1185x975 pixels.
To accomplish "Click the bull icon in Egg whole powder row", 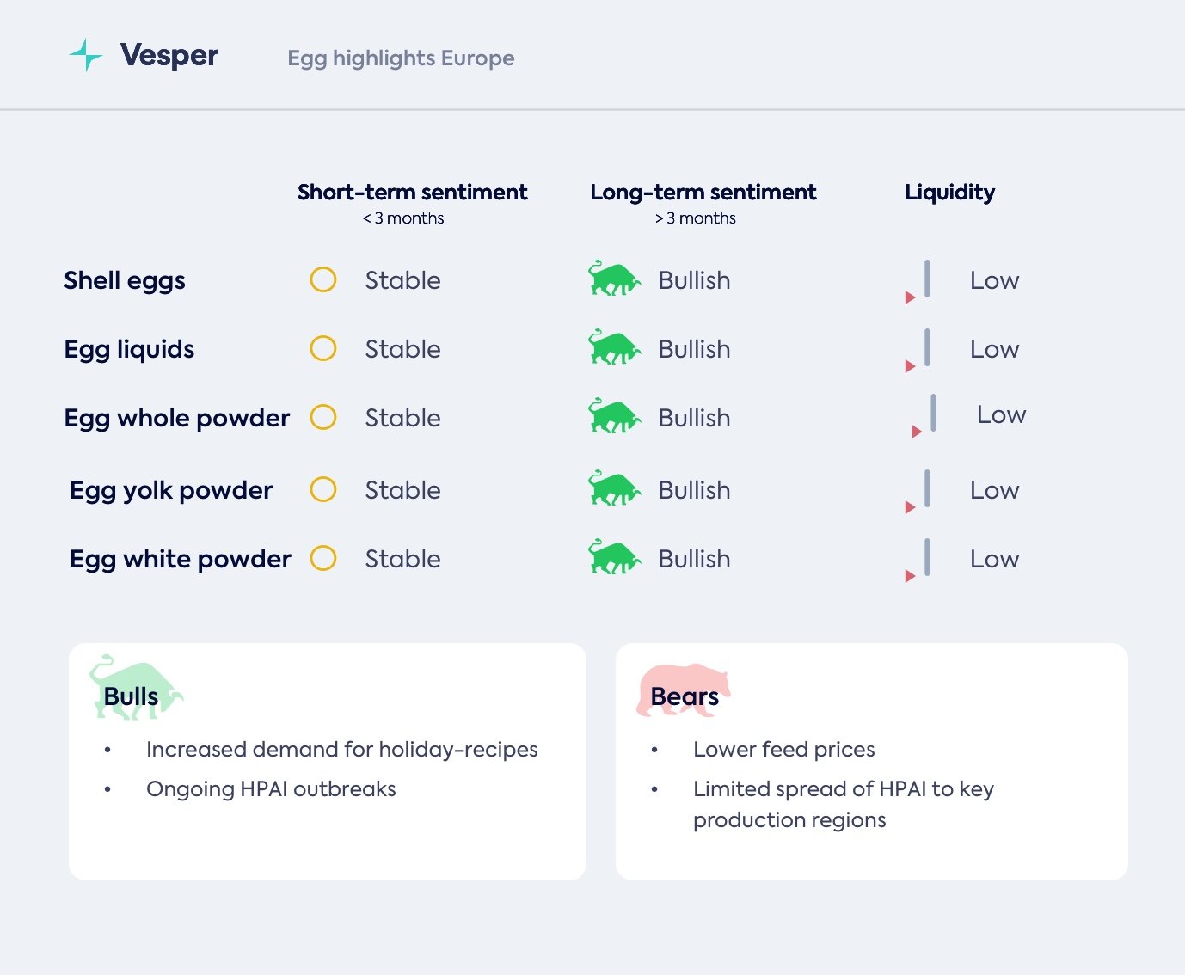I will [x=614, y=417].
